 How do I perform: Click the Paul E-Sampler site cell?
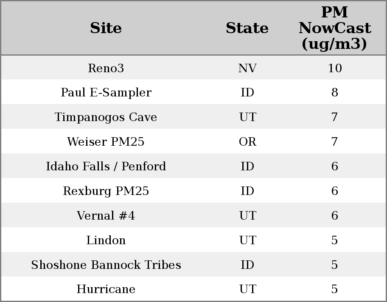(x=106, y=93)
